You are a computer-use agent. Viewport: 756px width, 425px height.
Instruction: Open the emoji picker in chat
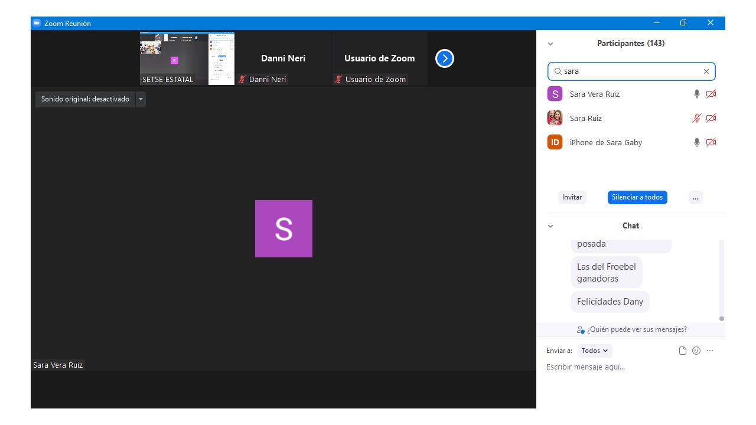coord(696,351)
